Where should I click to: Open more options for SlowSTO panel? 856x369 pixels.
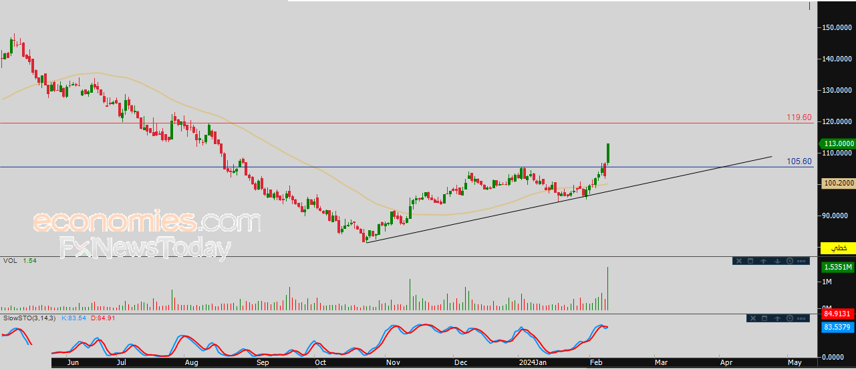[x=802, y=319]
